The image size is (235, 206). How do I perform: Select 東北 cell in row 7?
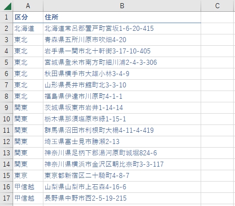(x=28, y=85)
